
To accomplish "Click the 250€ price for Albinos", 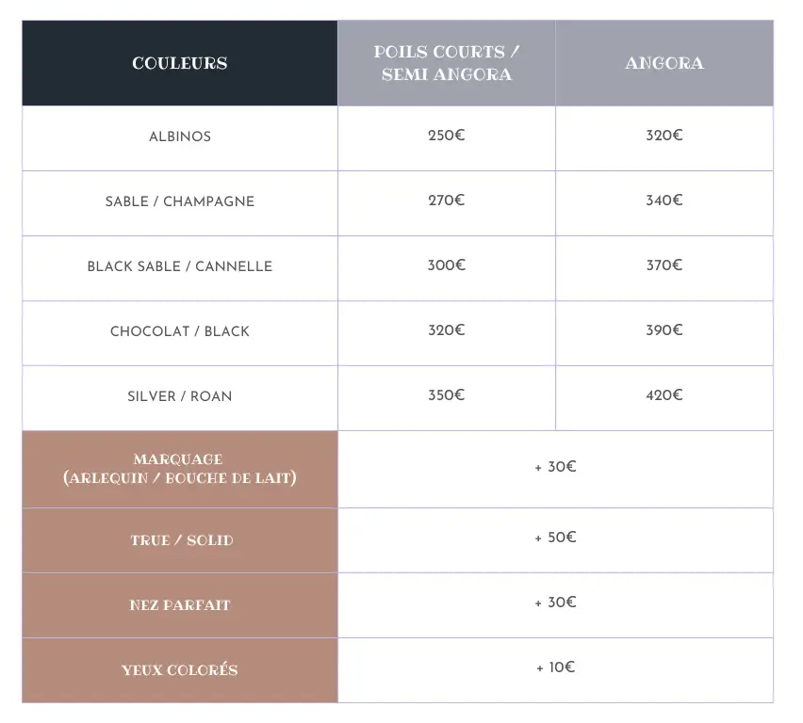I will [447, 136].
